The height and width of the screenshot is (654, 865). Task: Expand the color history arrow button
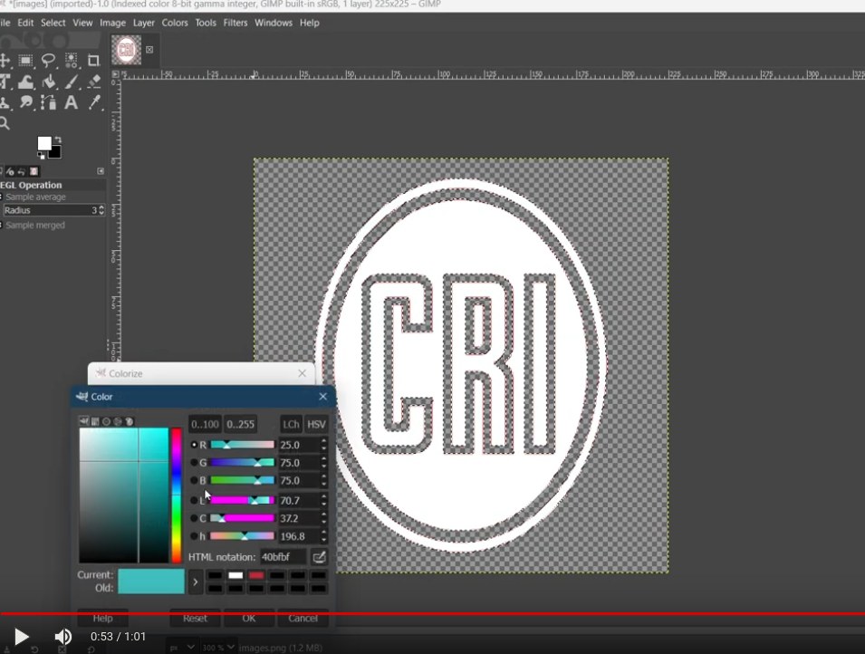click(195, 581)
